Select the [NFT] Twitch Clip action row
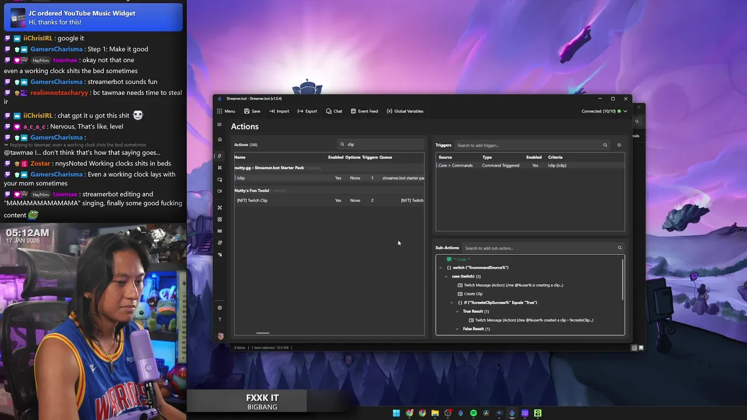 pos(329,200)
